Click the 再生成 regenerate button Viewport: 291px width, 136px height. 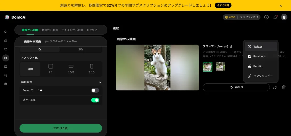tap(236, 87)
